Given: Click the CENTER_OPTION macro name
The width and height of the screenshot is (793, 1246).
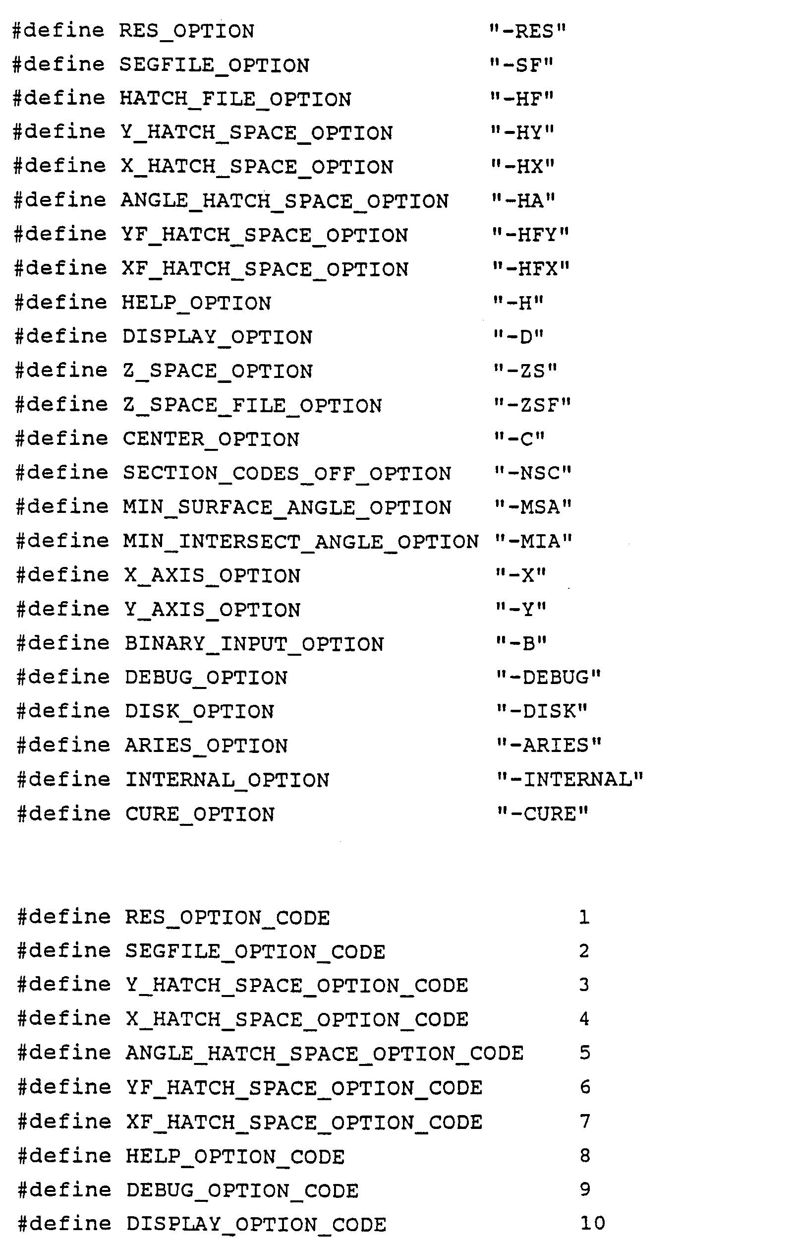Looking at the screenshot, I should tap(211, 439).
